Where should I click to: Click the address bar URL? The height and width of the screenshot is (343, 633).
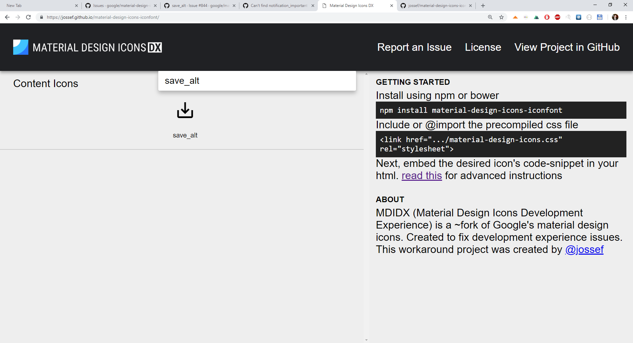103,17
